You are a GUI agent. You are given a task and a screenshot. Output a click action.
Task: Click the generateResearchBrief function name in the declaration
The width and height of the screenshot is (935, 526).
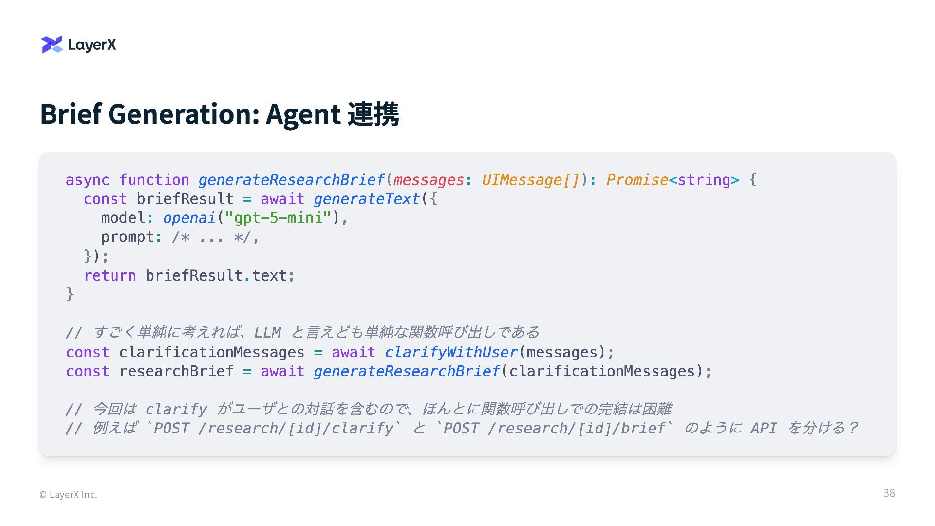point(291,180)
